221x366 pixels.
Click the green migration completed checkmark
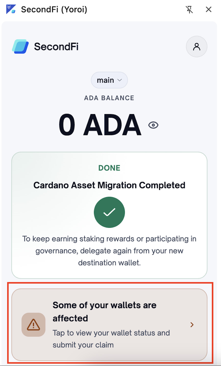tap(109, 212)
